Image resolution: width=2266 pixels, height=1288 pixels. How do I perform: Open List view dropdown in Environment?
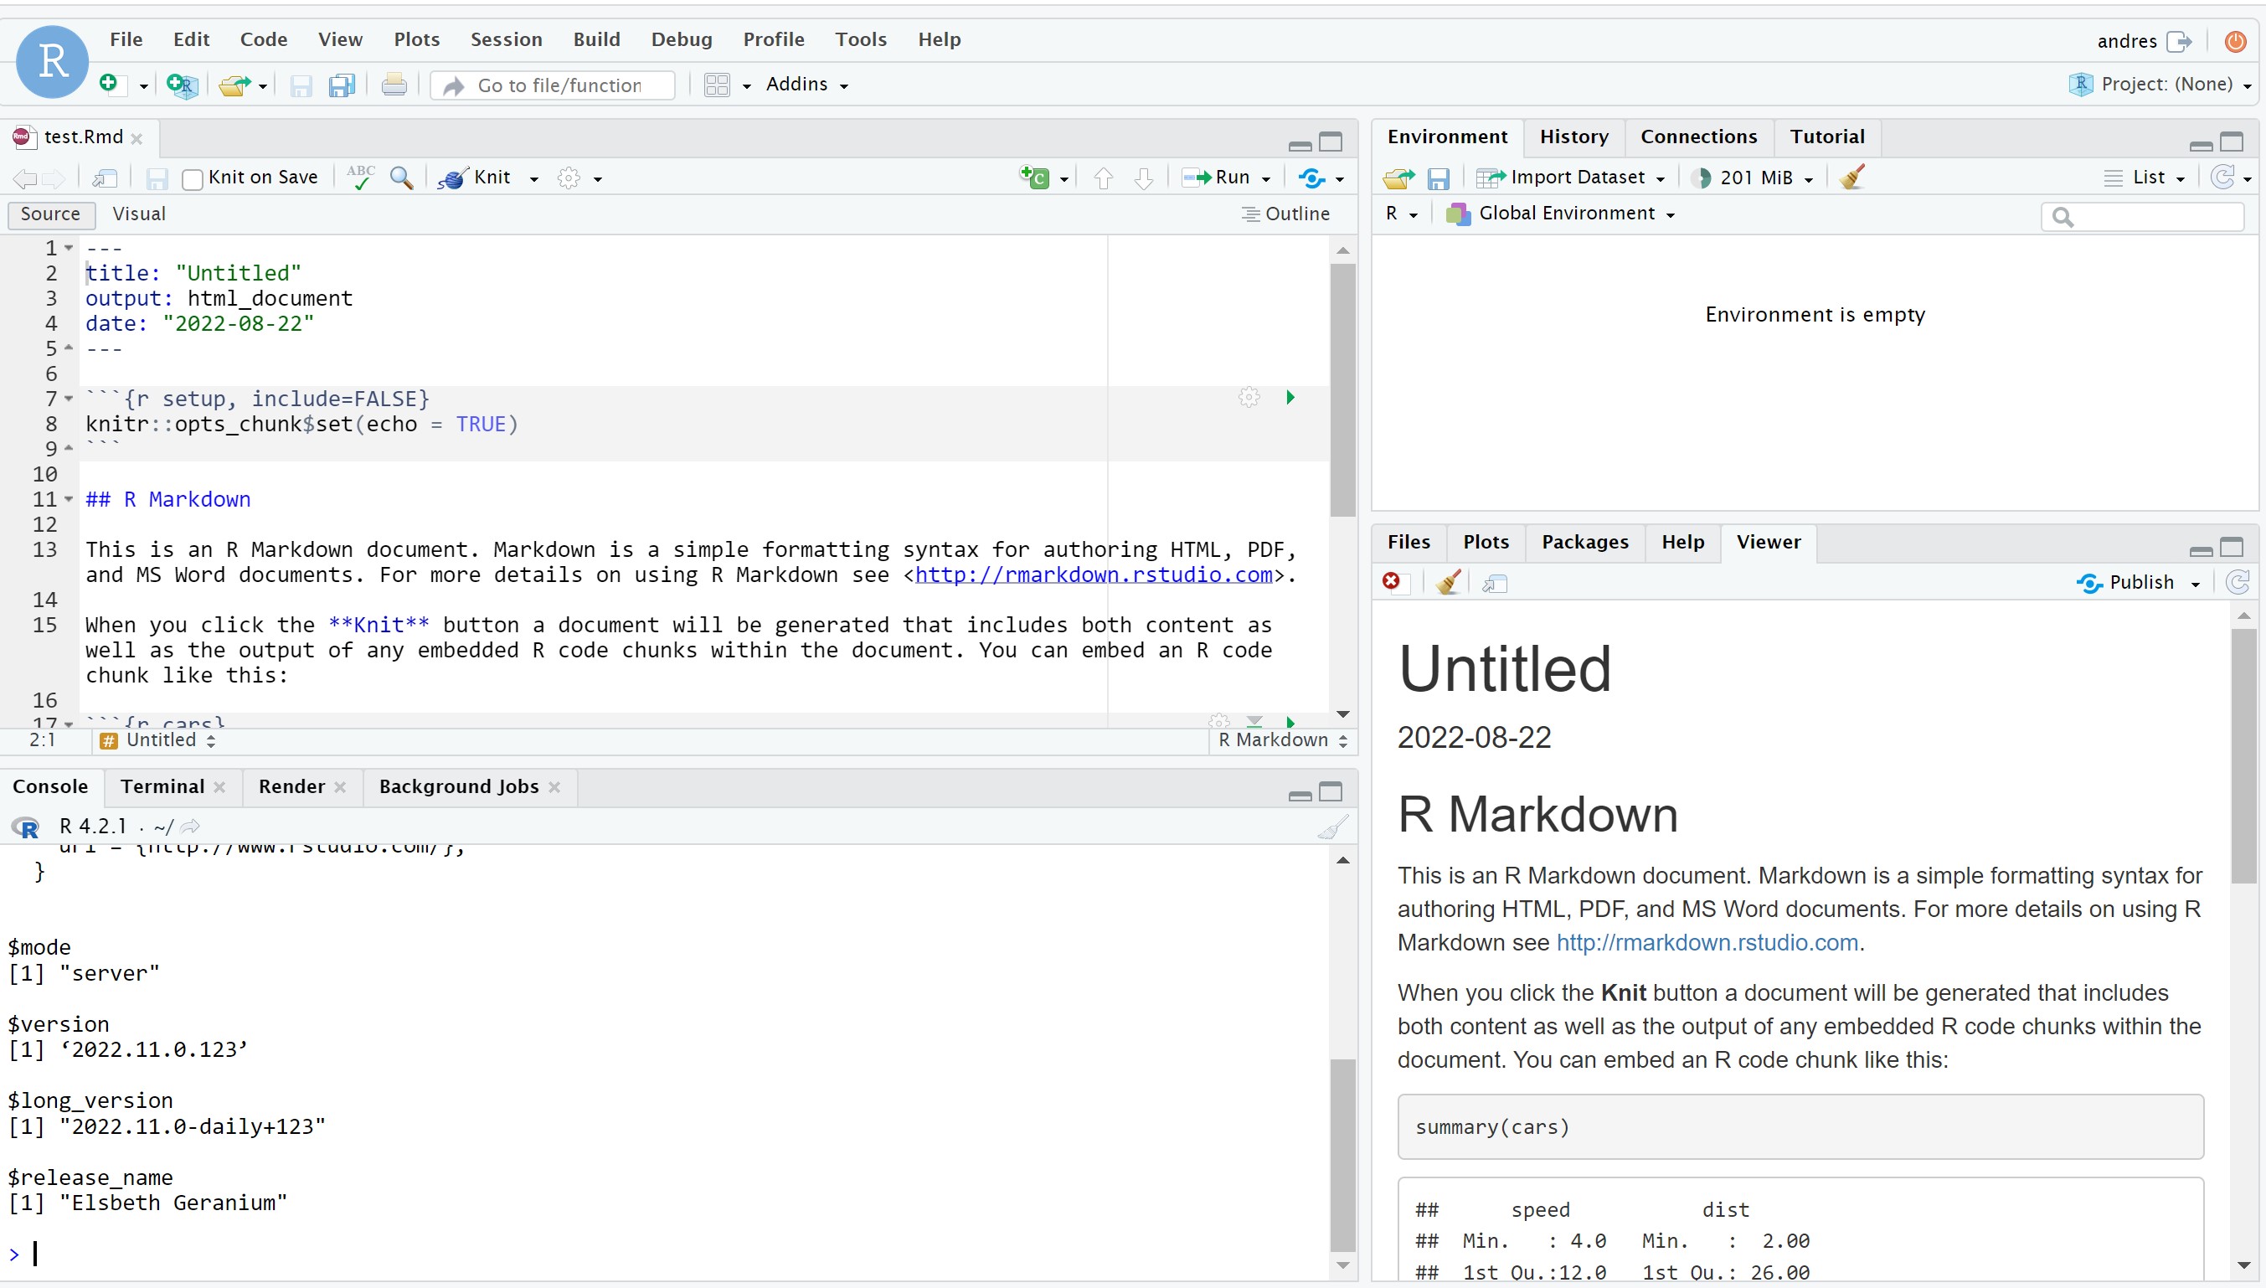[2145, 178]
